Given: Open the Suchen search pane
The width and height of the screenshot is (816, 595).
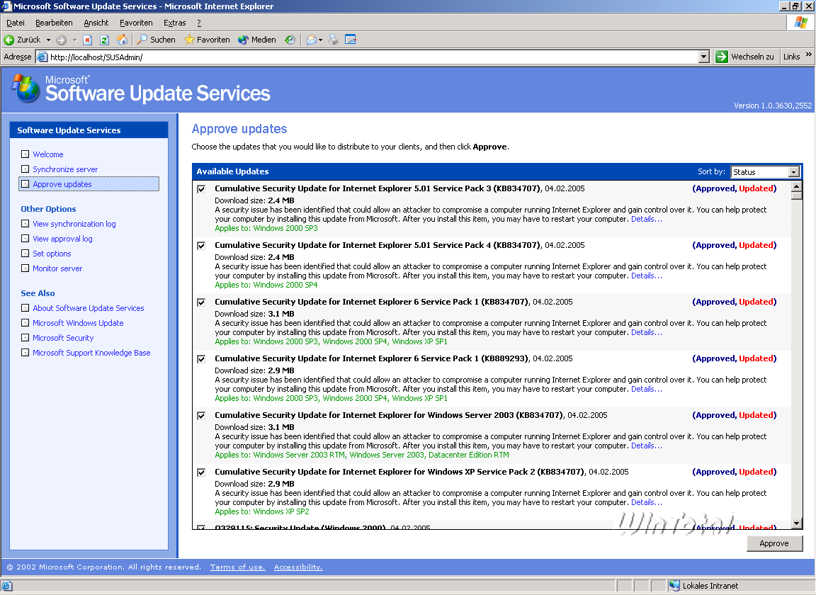Looking at the screenshot, I should (x=156, y=40).
